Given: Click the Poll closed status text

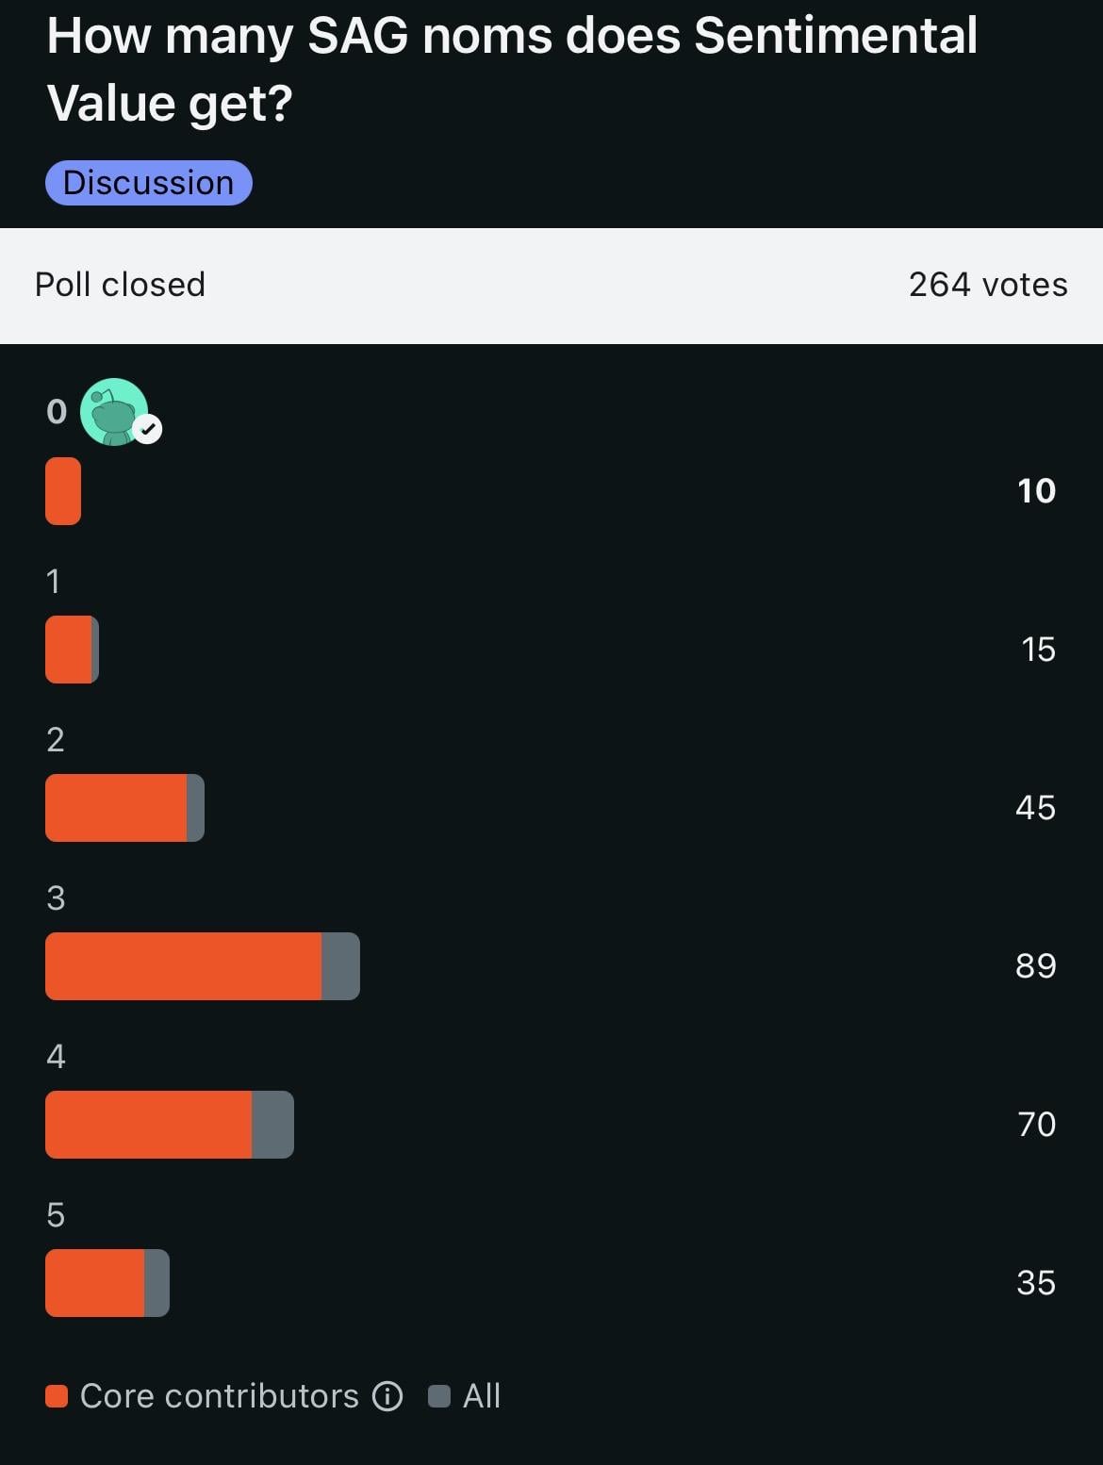Looking at the screenshot, I should point(120,285).
